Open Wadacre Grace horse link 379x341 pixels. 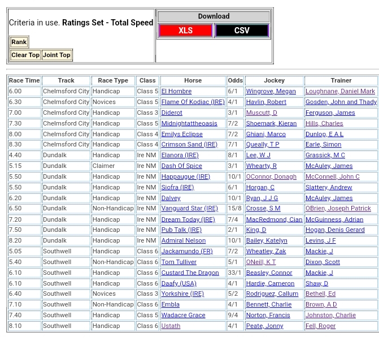coord(183,315)
